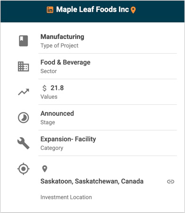The width and height of the screenshot is (185, 213).
Task: Select the bookmark Type of Project icon
Action: (24, 41)
